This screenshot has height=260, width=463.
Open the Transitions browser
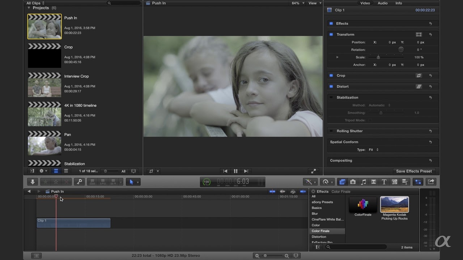tap(374, 182)
